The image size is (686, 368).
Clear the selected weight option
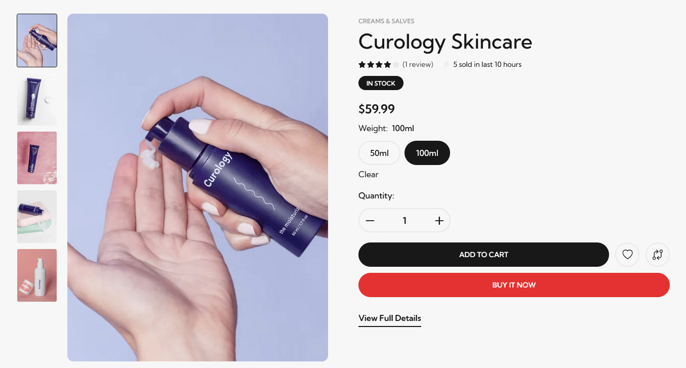pyautogui.click(x=369, y=174)
